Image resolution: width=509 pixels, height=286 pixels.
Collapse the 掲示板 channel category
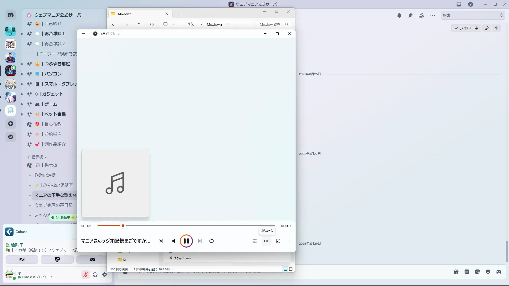(x=37, y=157)
